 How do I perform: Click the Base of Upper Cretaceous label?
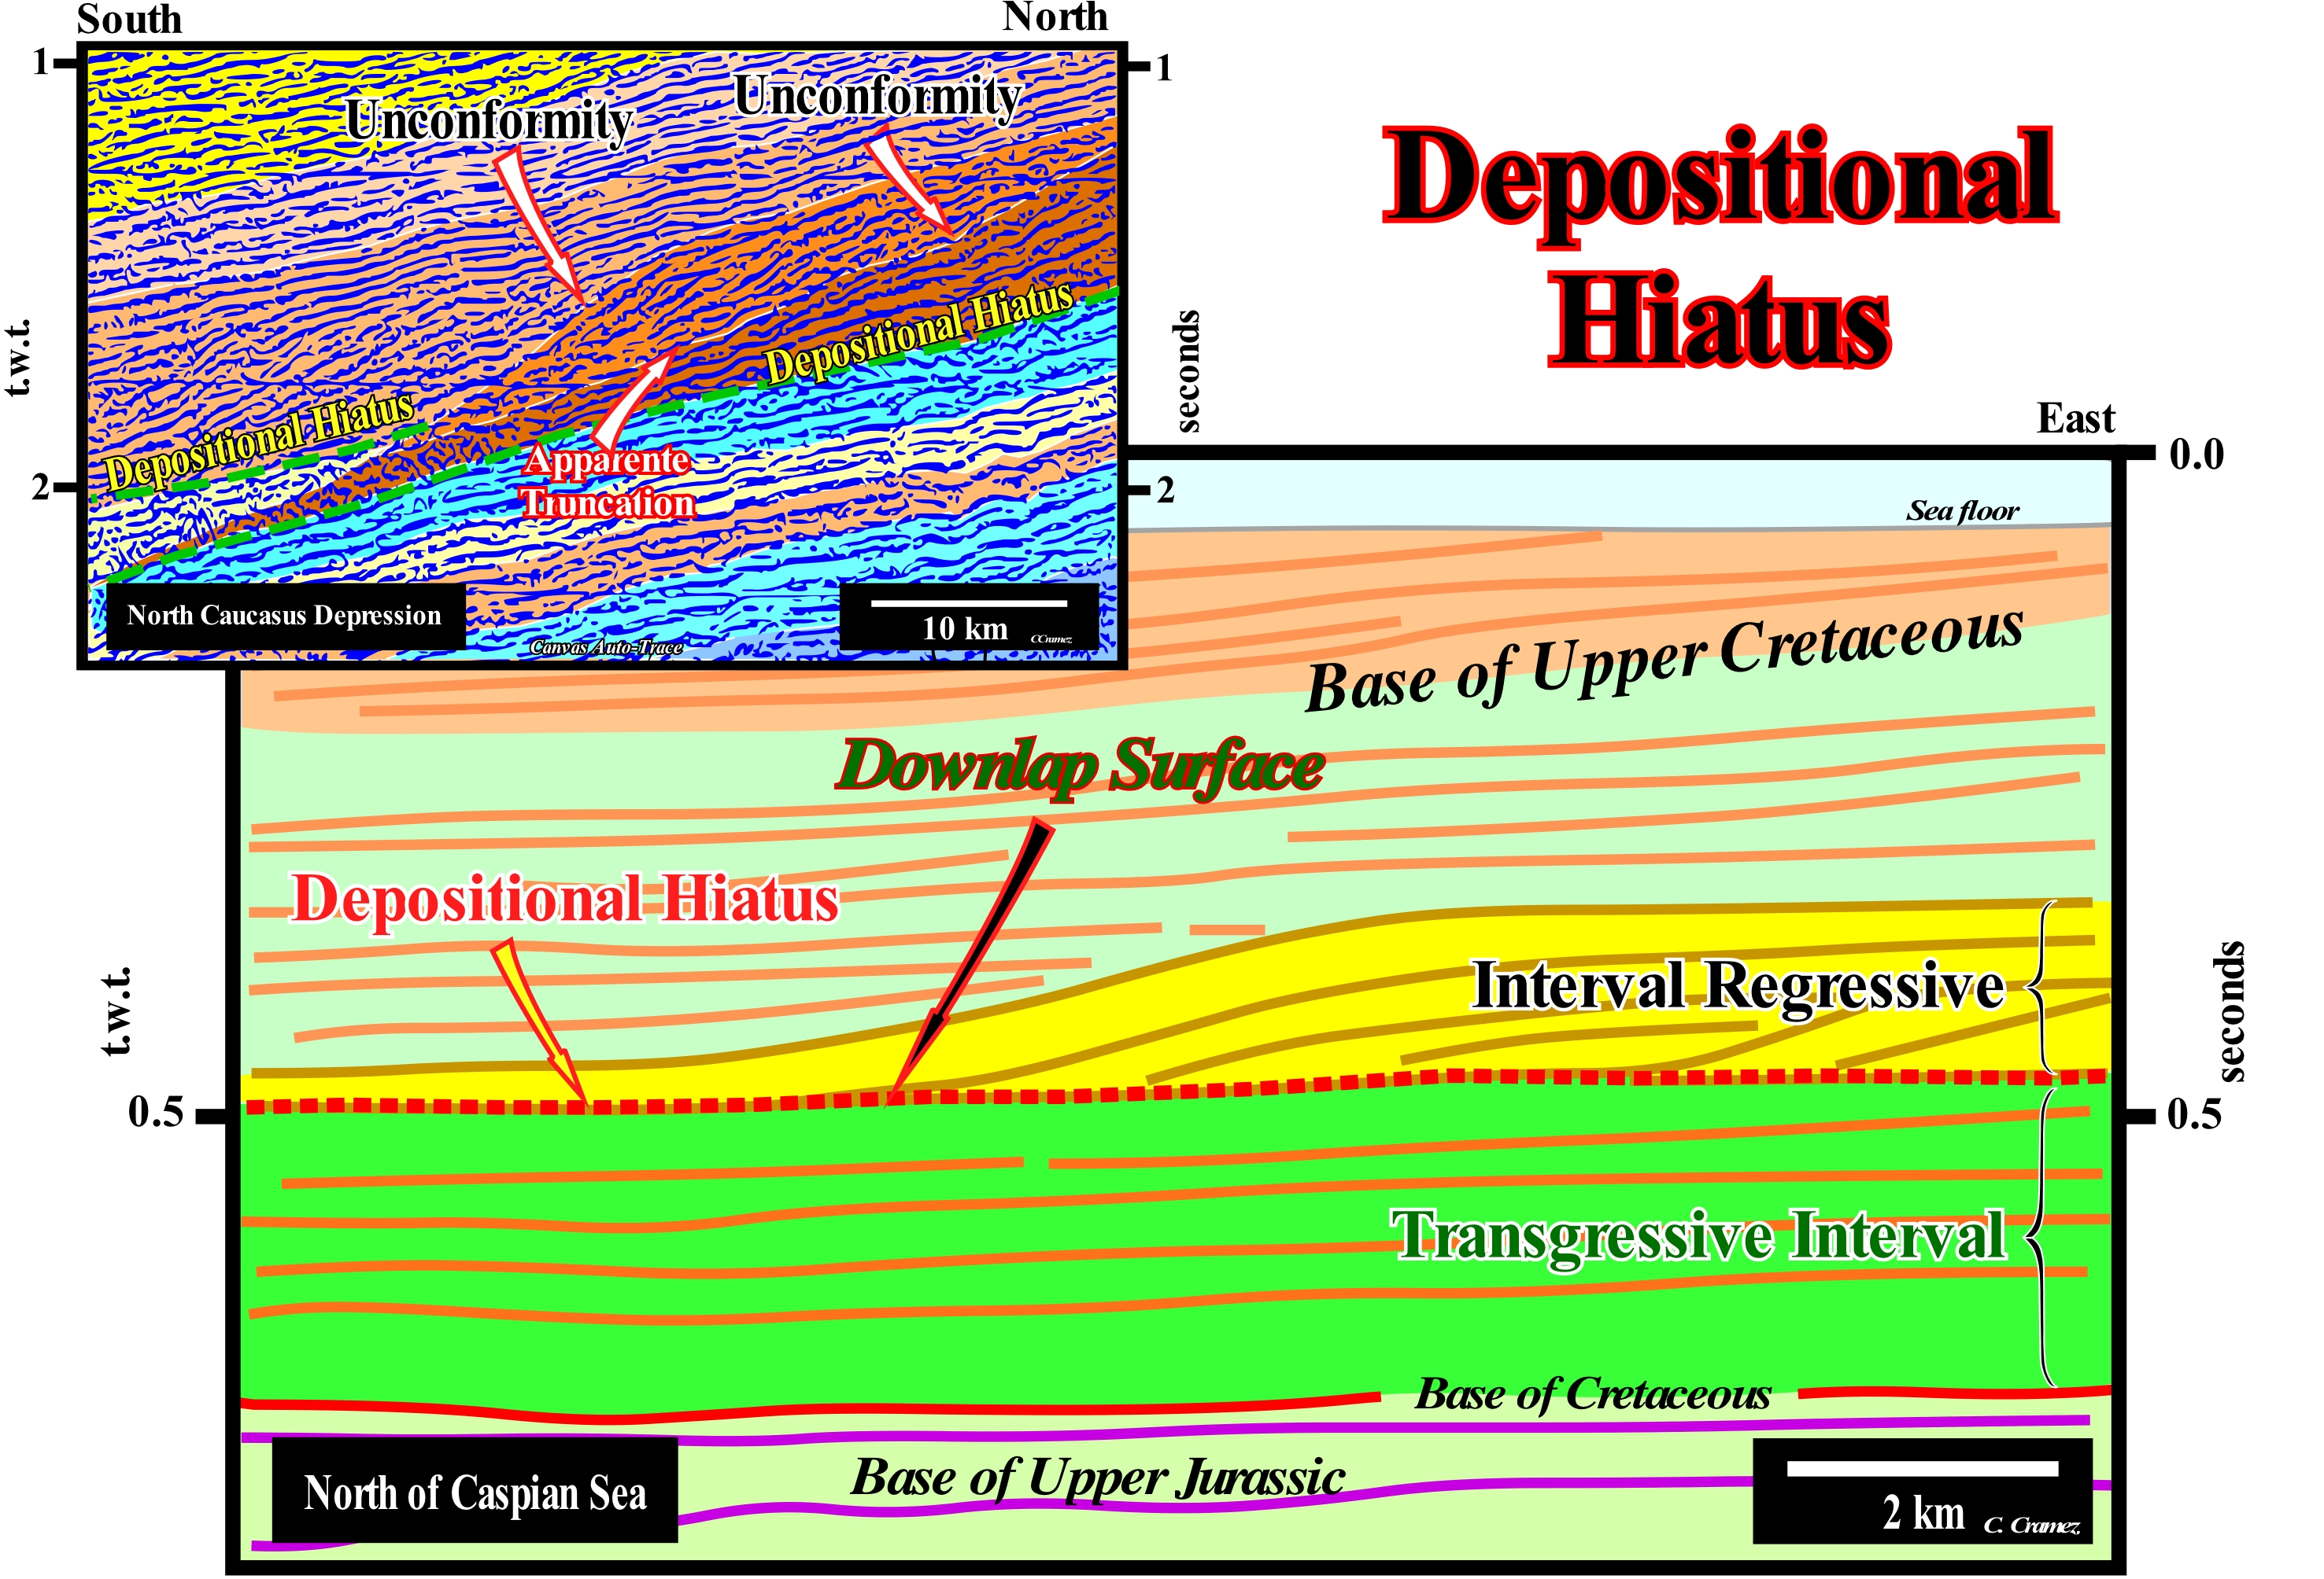click(1665, 660)
